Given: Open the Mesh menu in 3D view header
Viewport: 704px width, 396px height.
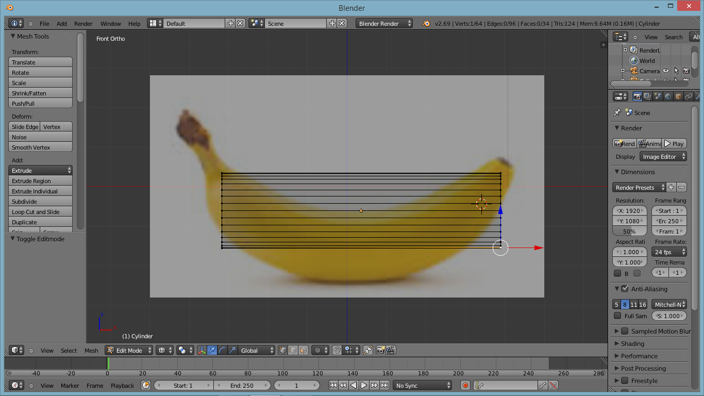Looking at the screenshot, I should point(91,351).
